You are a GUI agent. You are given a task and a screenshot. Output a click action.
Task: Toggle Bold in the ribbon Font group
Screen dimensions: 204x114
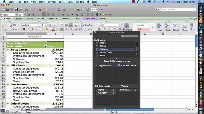(x=24, y=29)
